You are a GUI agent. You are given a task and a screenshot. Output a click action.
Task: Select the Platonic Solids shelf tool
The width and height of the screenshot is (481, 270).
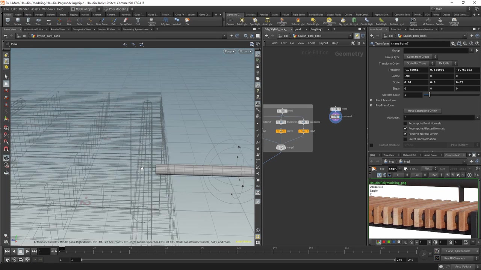point(151,22)
